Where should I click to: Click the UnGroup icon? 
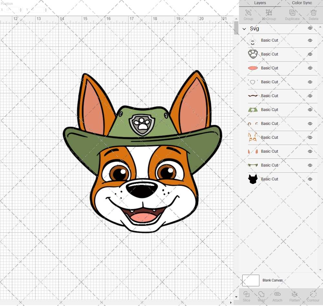click(x=269, y=13)
